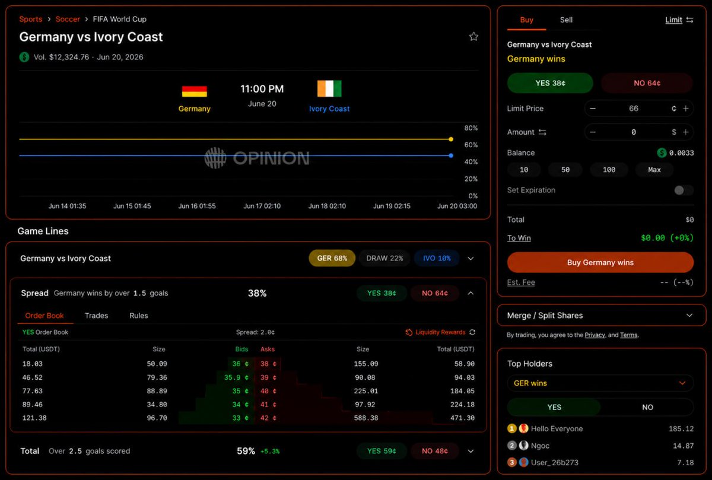The image size is (712, 480).
Task: Expand the Germany vs Ivory Coast game line
Action: click(x=471, y=259)
